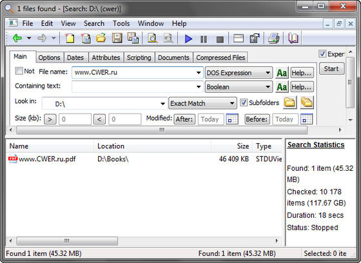Screen dimensions: 361x263
Task: Browse for folder via single folder icon
Action: click(x=289, y=102)
